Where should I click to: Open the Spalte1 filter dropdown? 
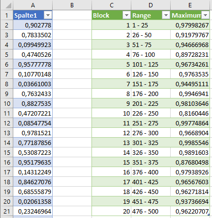click(48, 15)
